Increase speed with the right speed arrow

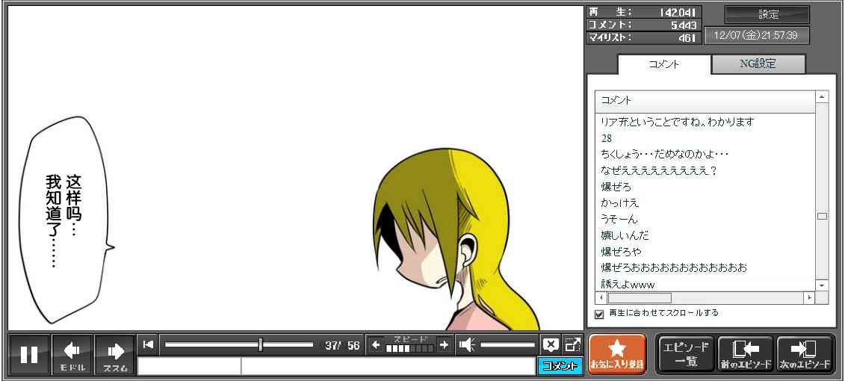444,344
